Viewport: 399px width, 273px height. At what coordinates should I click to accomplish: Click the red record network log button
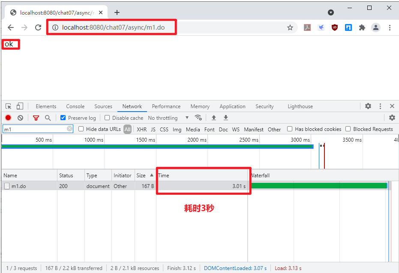click(8, 118)
